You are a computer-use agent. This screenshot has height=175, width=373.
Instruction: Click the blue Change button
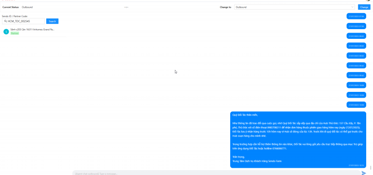click(x=364, y=7)
